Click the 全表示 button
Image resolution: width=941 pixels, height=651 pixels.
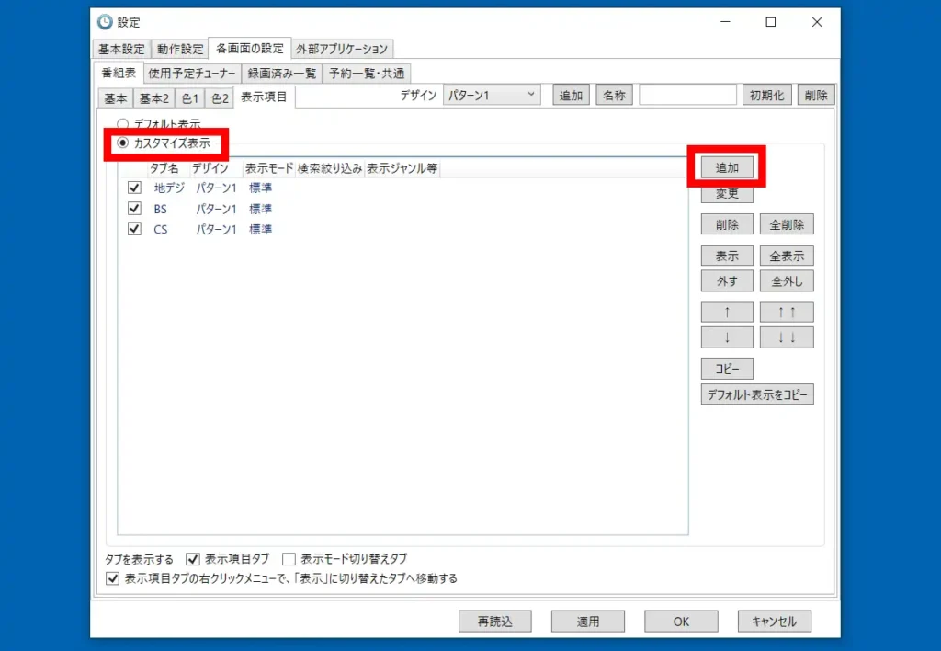787,256
